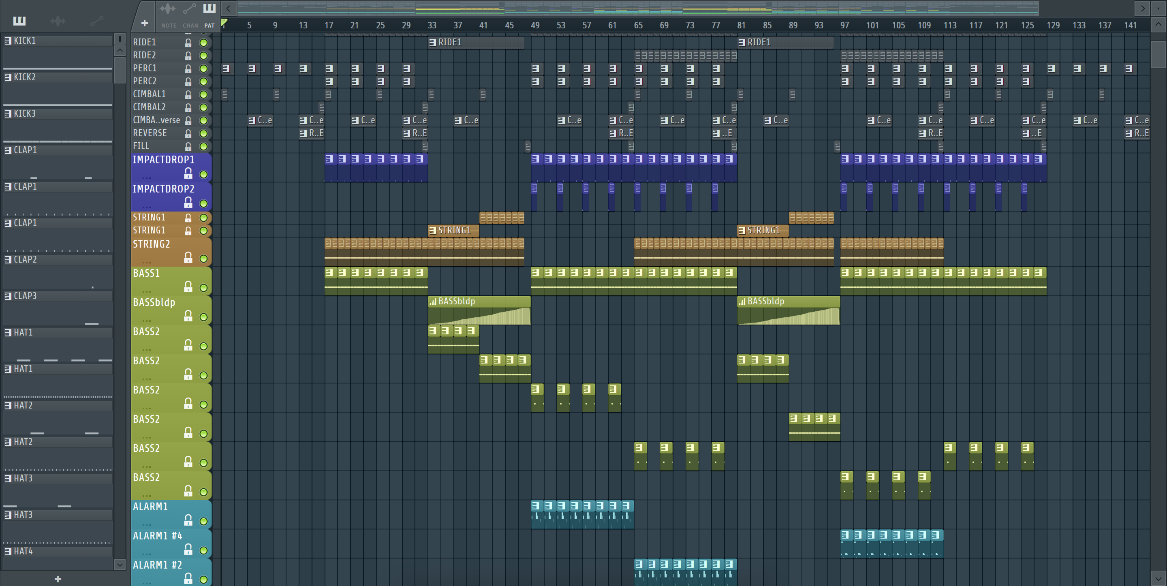Click the song overview strip above the ruler
The height and width of the screenshot is (586, 1167).
click(x=638, y=8)
